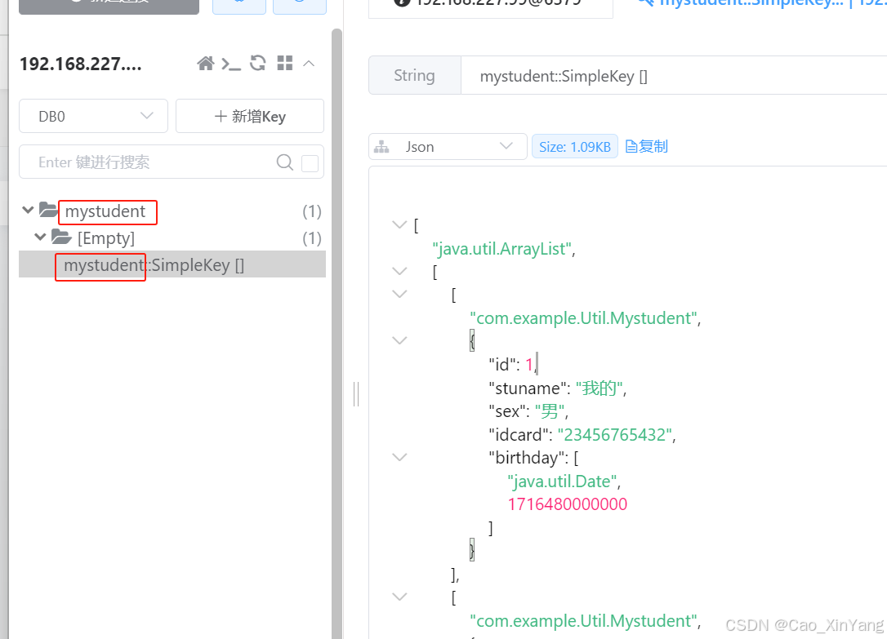Image resolution: width=887 pixels, height=639 pixels.
Task: Open the connection home icon
Action: click(205, 64)
